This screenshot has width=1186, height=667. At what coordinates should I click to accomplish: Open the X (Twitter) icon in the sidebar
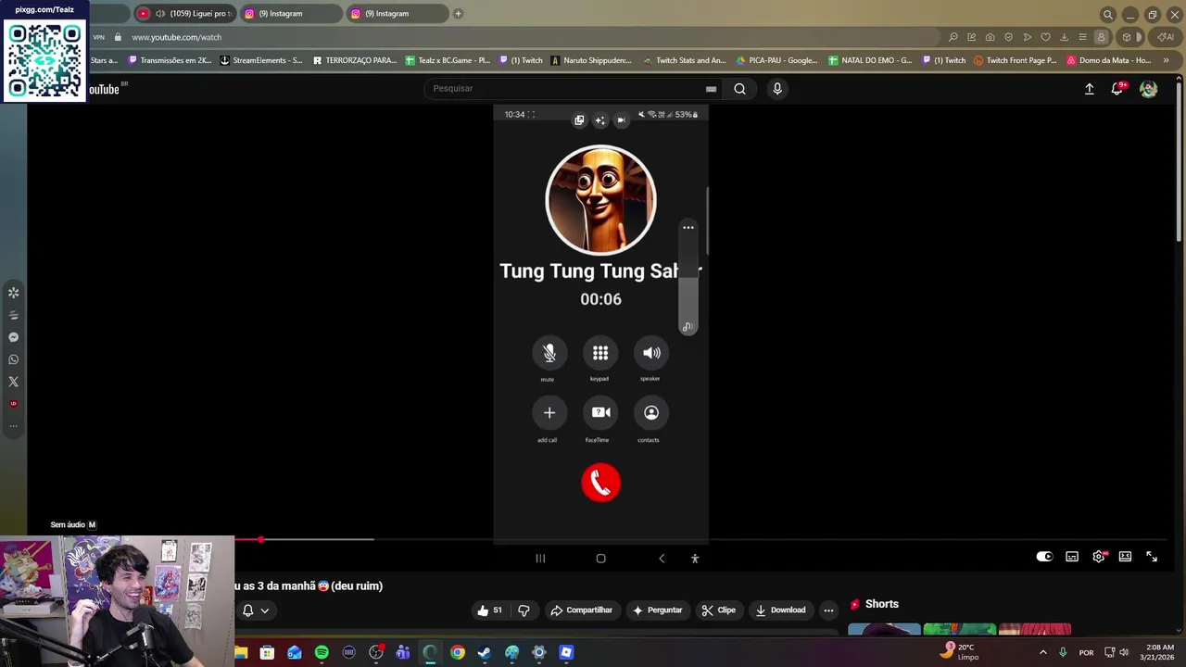click(x=13, y=382)
